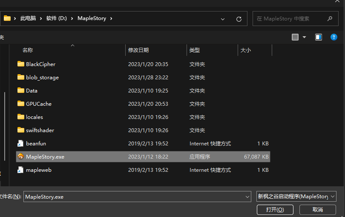Screen dimensions: 345x217
Task: Click the beanfun internet shortcut icon
Action: coord(20,144)
